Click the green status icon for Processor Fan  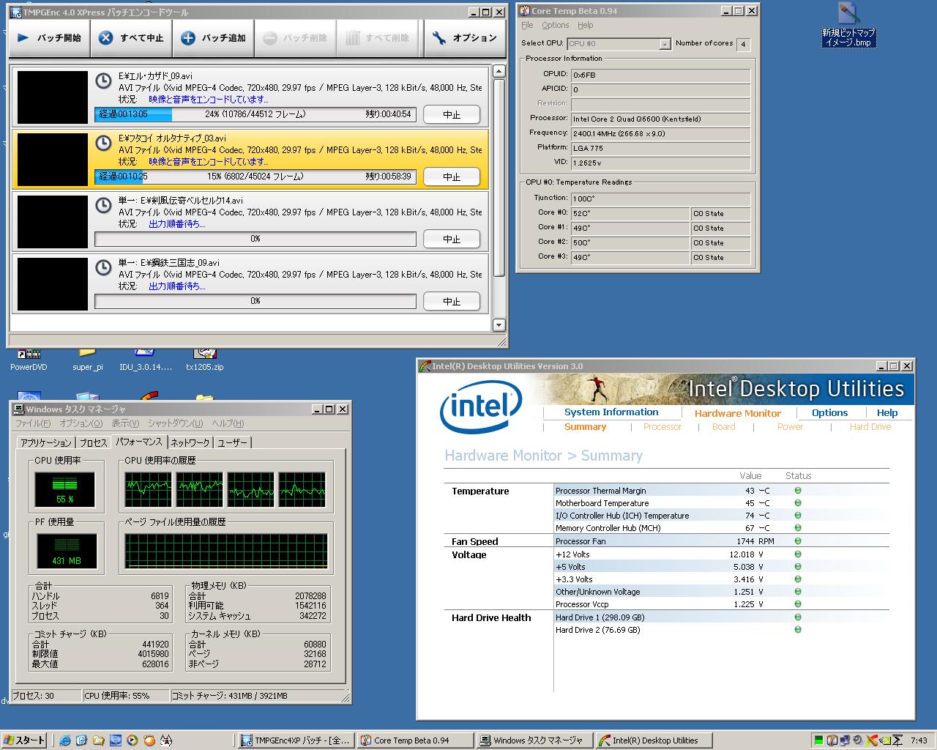[798, 541]
